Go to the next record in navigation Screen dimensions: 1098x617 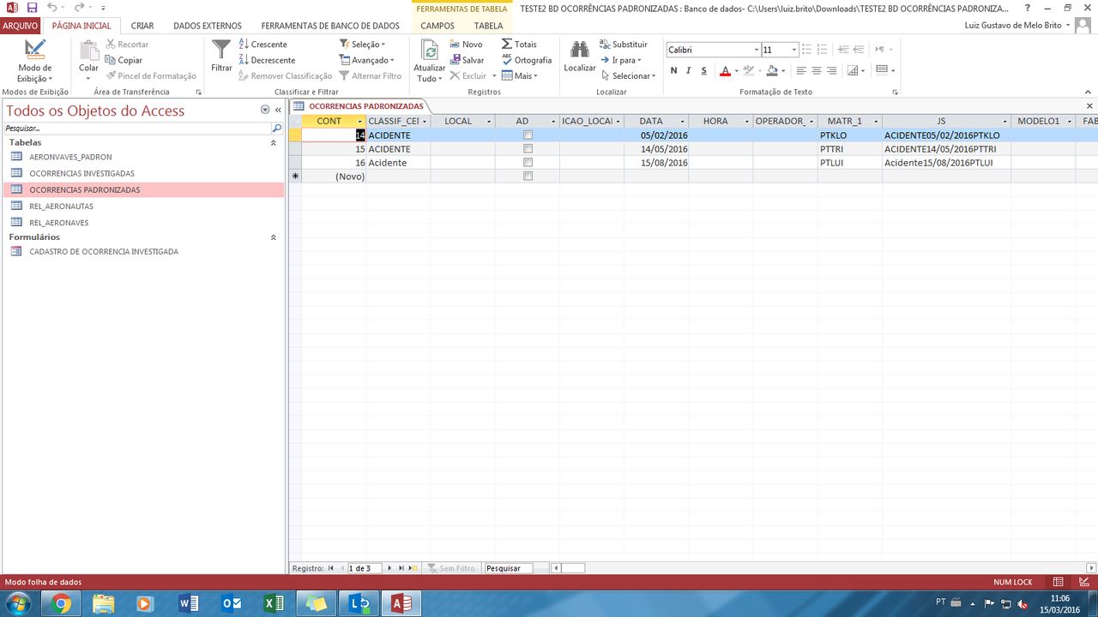389,568
